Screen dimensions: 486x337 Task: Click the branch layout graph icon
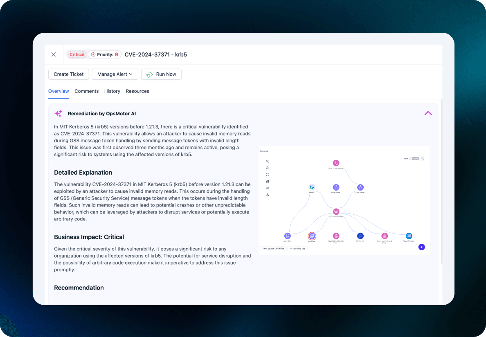tap(267, 188)
